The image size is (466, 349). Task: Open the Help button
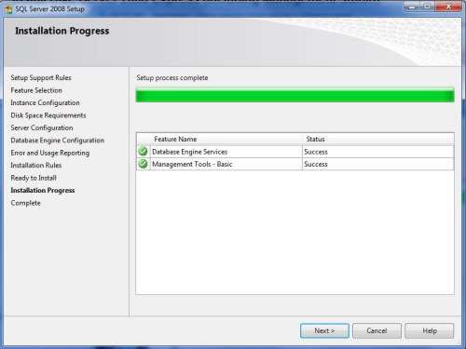tap(430, 330)
